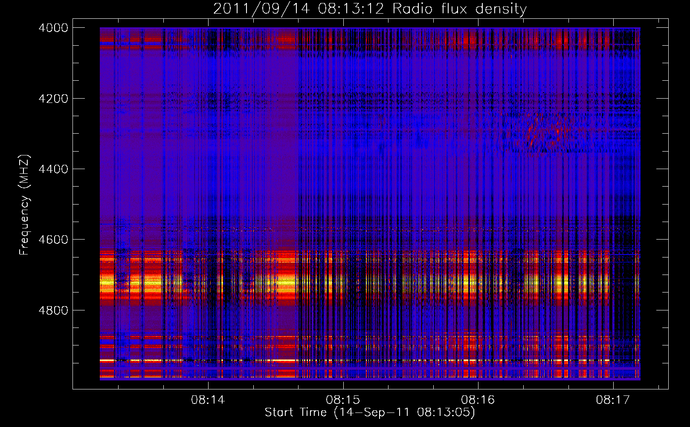Click the 4200 frequency axis label
The height and width of the screenshot is (427, 690).
53,99
